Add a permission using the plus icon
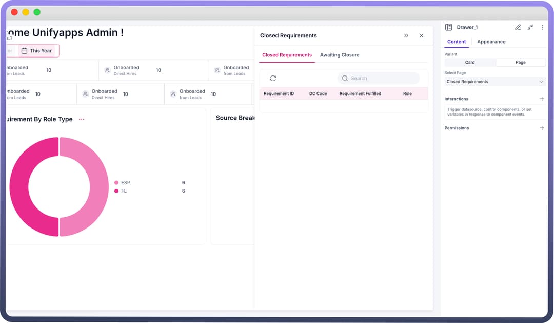 (542, 128)
